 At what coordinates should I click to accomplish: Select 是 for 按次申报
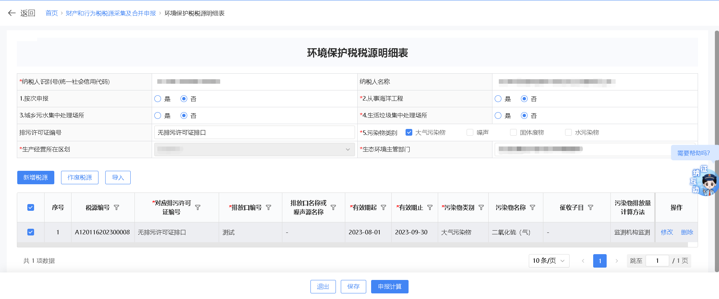(158, 99)
